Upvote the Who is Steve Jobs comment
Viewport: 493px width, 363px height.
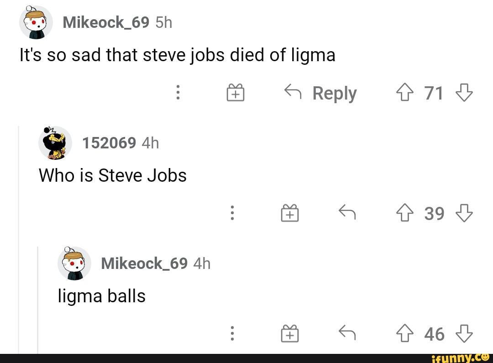[x=405, y=213]
